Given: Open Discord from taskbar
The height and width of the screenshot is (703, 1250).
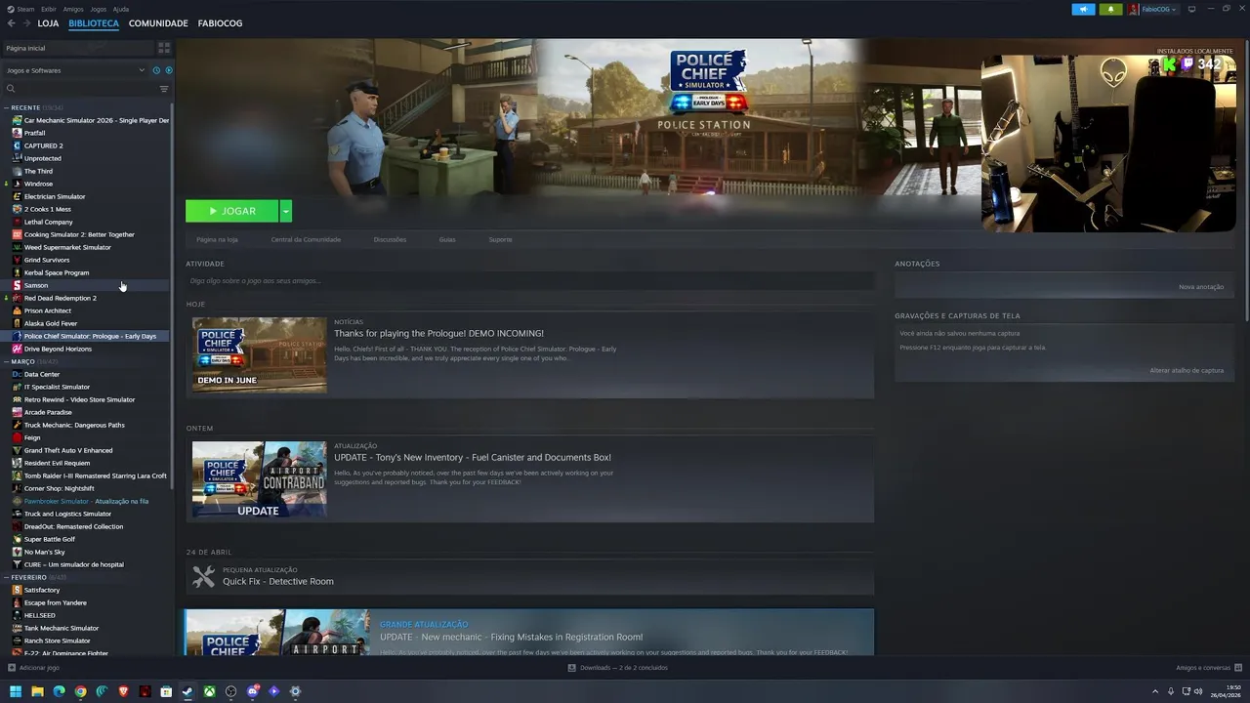Looking at the screenshot, I should click(252, 691).
